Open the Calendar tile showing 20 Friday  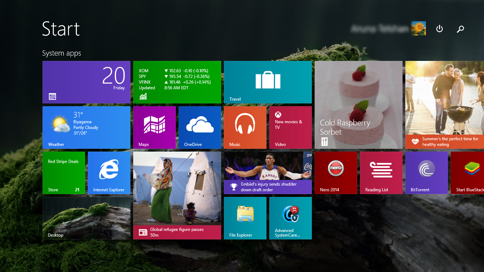pyautogui.click(x=86, y=82)
